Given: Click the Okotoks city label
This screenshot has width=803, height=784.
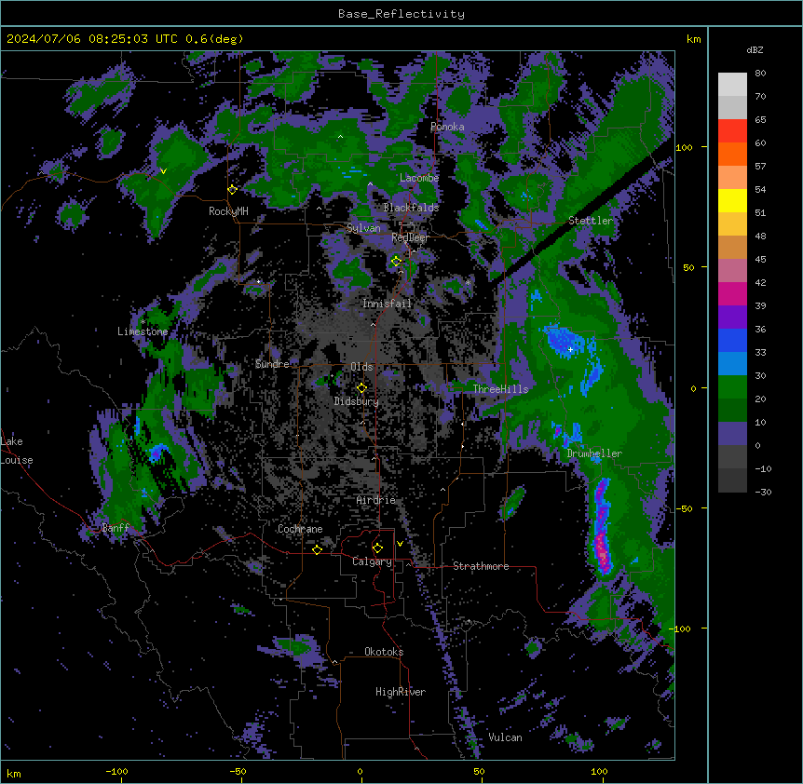Looking at the screenshot, I should (384, 652).
